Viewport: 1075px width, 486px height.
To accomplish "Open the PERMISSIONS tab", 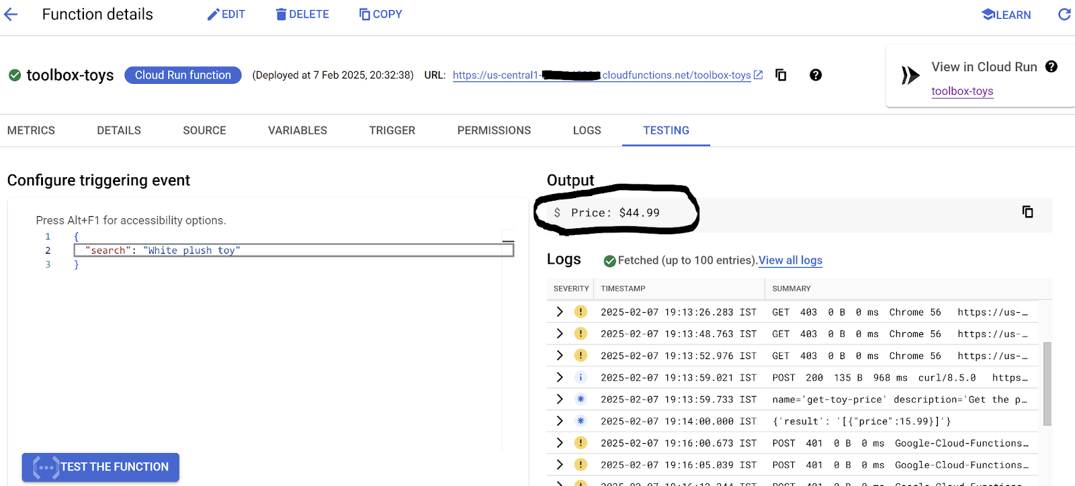I will pyautogui.click(x=494, y=130).
